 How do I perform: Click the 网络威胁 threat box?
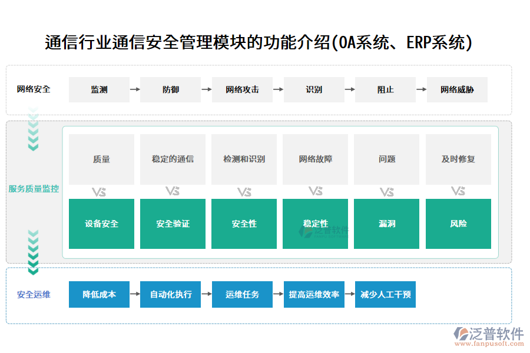point(458,89)
